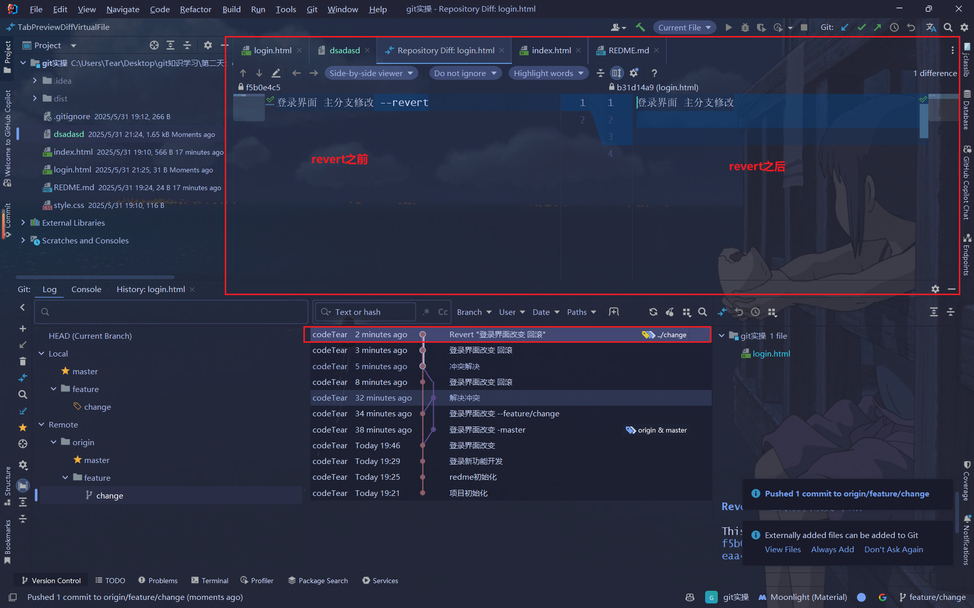Viewport: 974px width, 608px height.
Task: Click the Build hammer icon
Action: pos(640,27)
